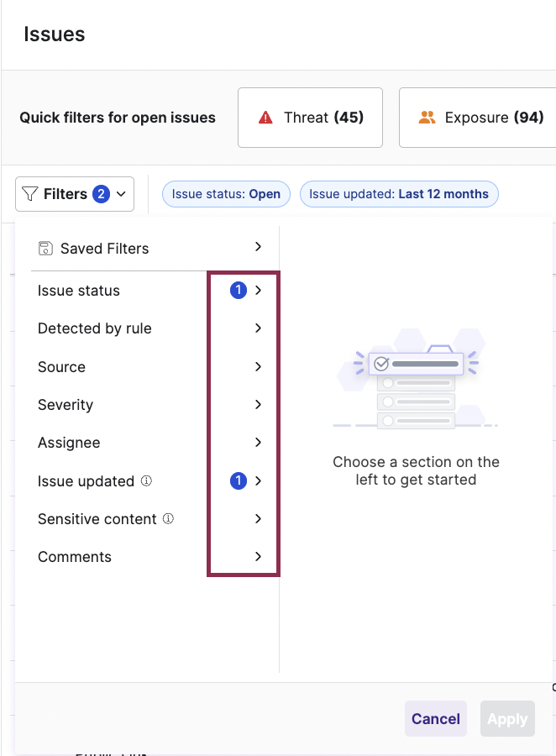Toggle the Filters dropdown caret
The width and height of the screenshot is (556, 756).
[x=122, y=194]
